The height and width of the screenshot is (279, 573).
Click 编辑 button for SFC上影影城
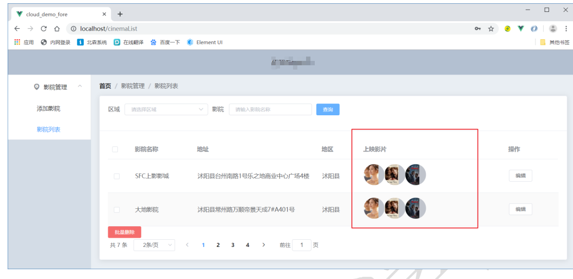pos(520,176)
